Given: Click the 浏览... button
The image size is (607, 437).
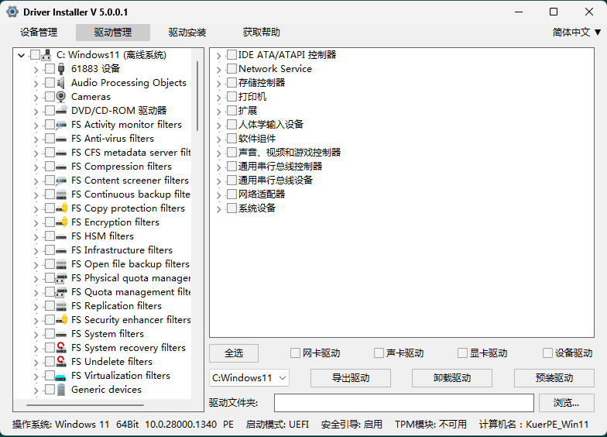Looking at the screenshot, I should 567,403.
